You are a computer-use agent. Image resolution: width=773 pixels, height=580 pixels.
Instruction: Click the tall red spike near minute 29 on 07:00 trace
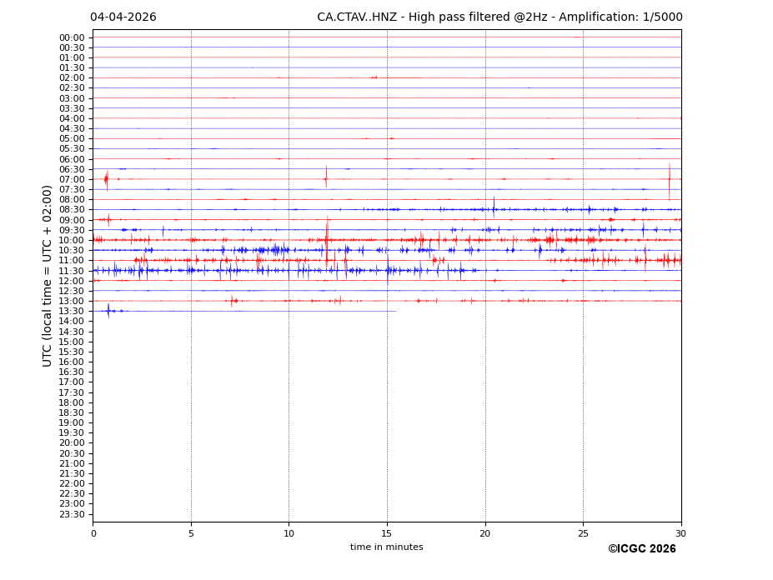[x=669, y=179]
